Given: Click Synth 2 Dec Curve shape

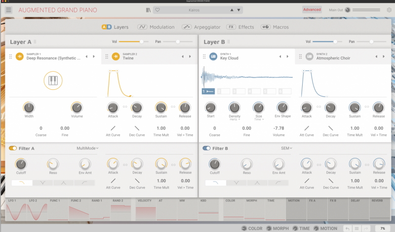Looking at the screenshot, I should pos(330,128).
